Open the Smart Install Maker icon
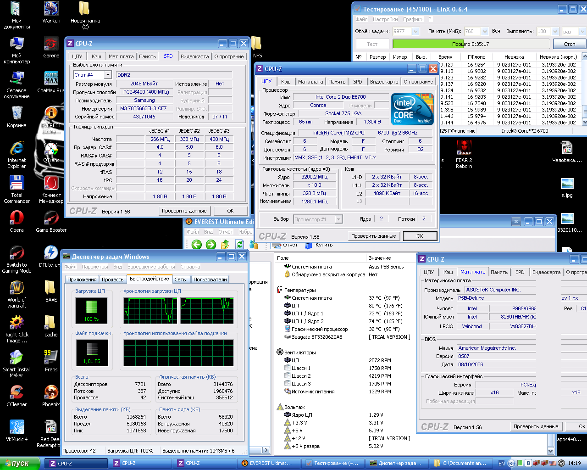The width and height of the screenshot is (587, 470). click(17, 364)
